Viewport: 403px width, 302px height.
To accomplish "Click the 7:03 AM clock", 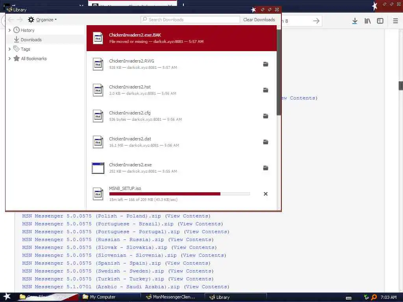I will tap(388, 297).
